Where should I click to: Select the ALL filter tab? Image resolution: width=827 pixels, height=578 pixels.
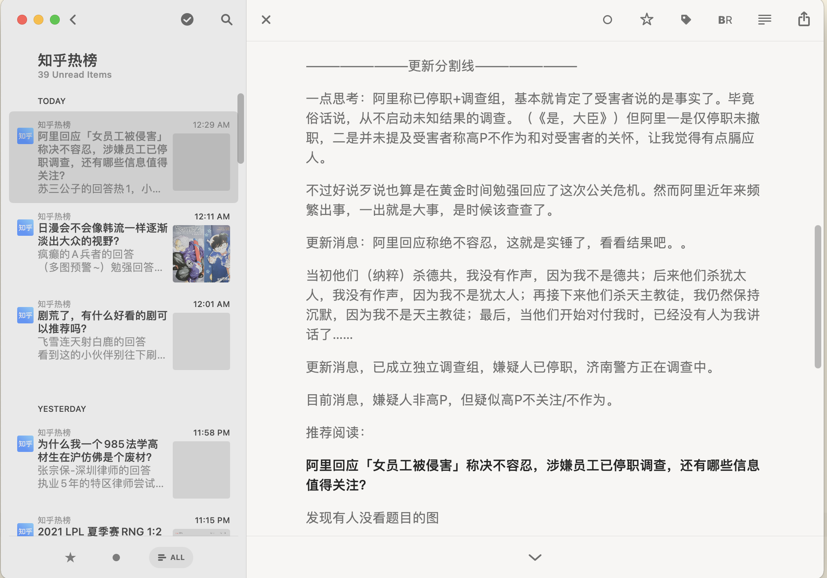click(x=171, y=557)
